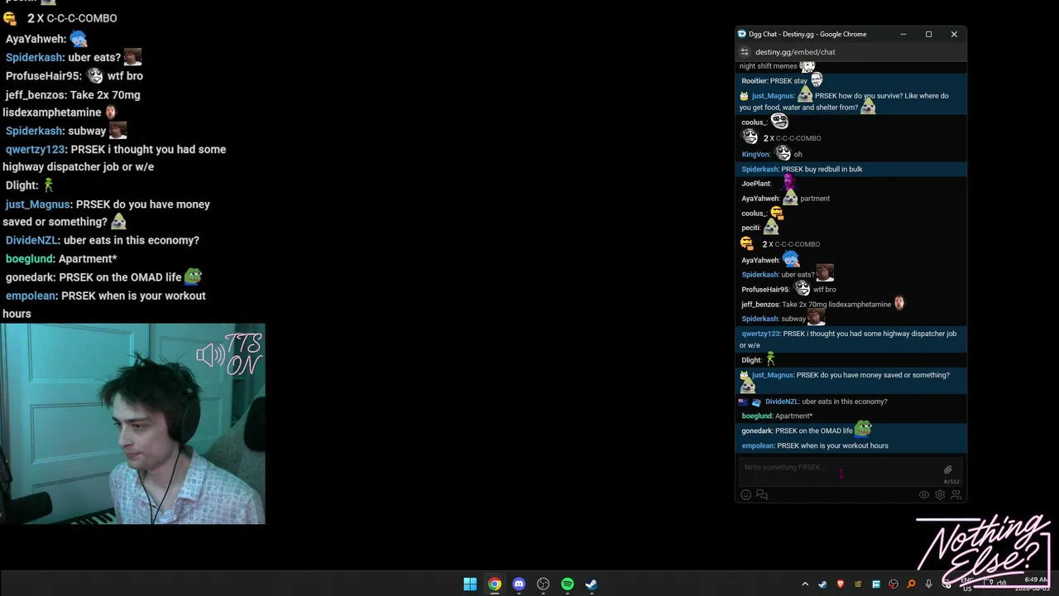Switch to Google Chrome on the taskbar

(x=494, y=584)
